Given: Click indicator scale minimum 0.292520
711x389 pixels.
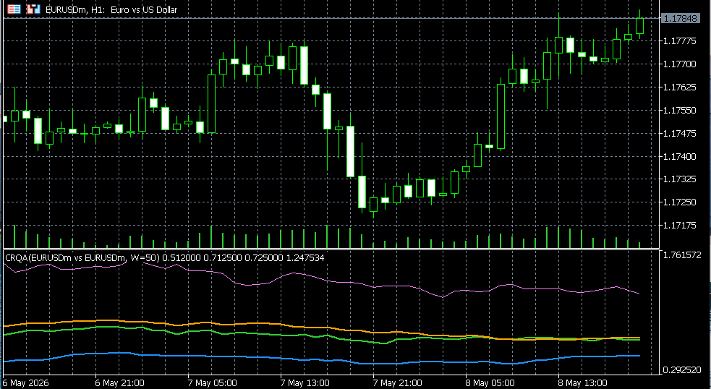Looking at the screenshot, I should (683, 370).
